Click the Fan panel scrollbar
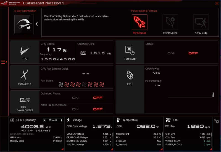Viewport: 221px width, 152px height. 212,135
